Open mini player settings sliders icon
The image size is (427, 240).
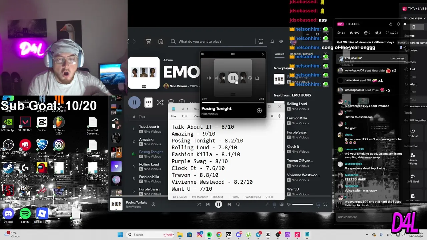tap(202, 54)
